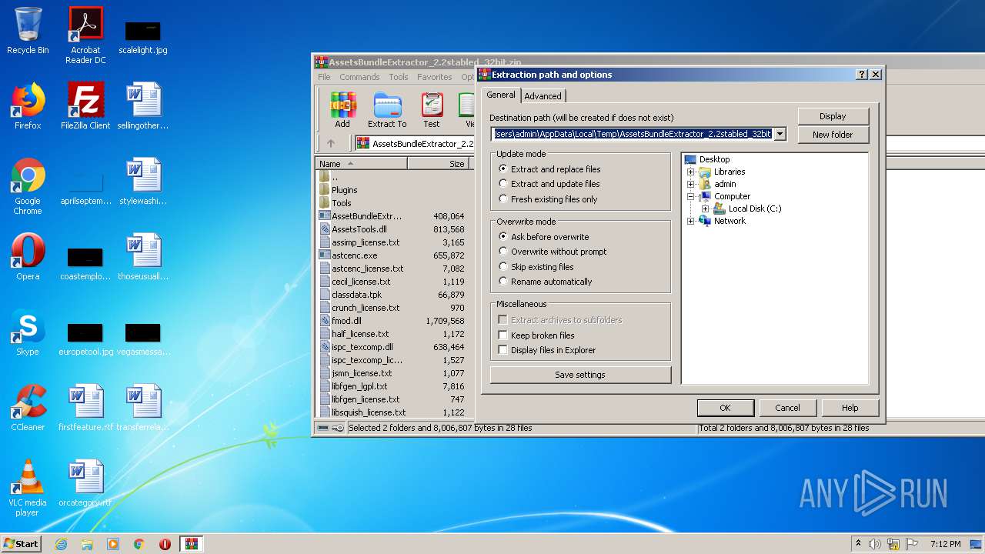The height and width of the screenshot is (554, 985).
Task: Open Tools menu in WinRAR
Action: click(399, 77)
